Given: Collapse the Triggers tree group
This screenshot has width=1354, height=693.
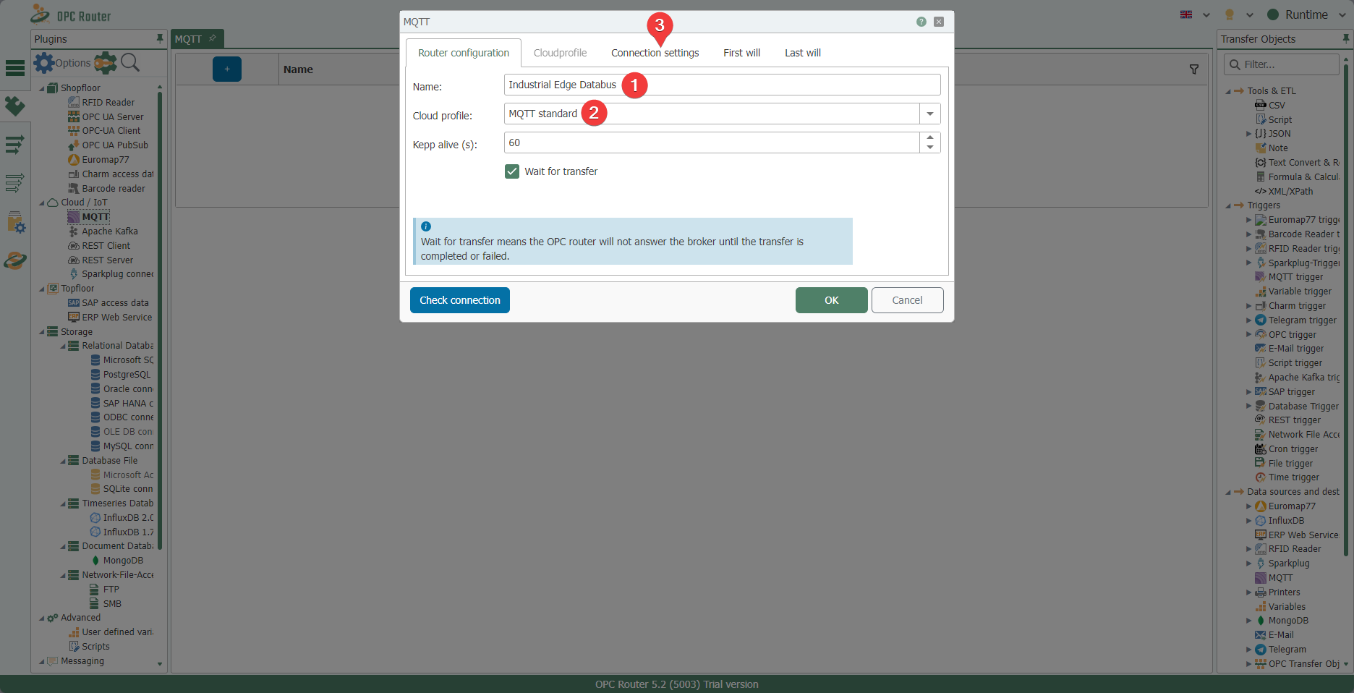Looking at the screenshot, I should (x=1228, y=206).
